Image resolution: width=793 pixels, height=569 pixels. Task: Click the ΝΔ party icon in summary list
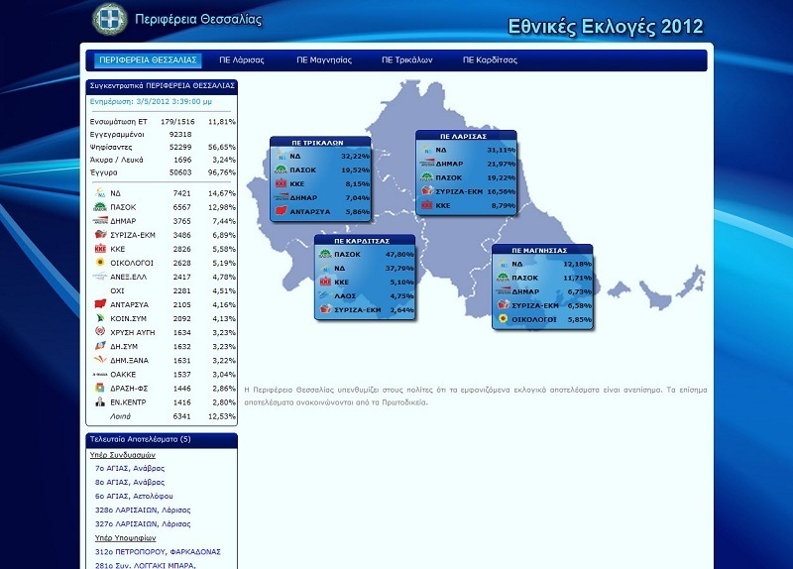coord(100,192)
